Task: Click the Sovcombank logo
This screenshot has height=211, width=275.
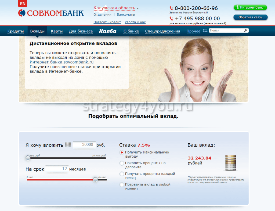Action: 51,13
